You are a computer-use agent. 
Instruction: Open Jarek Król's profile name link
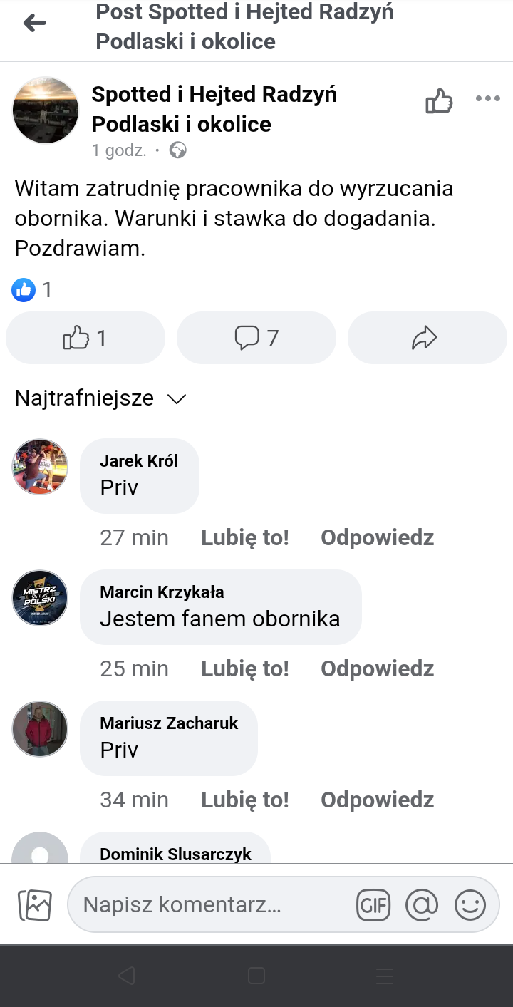139,461
